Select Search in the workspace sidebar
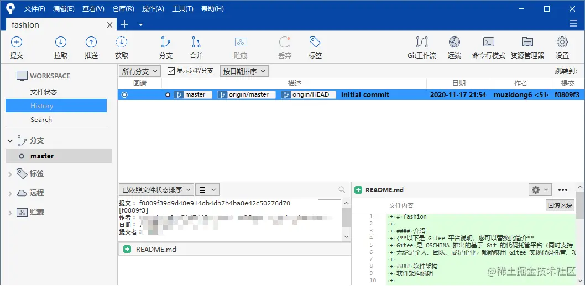 (x=41, y=120)
